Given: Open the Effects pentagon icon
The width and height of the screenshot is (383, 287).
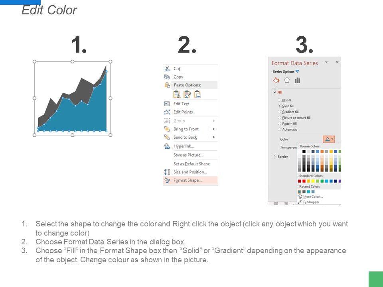Looking at the screenshot, I should (x=286, y=81).
